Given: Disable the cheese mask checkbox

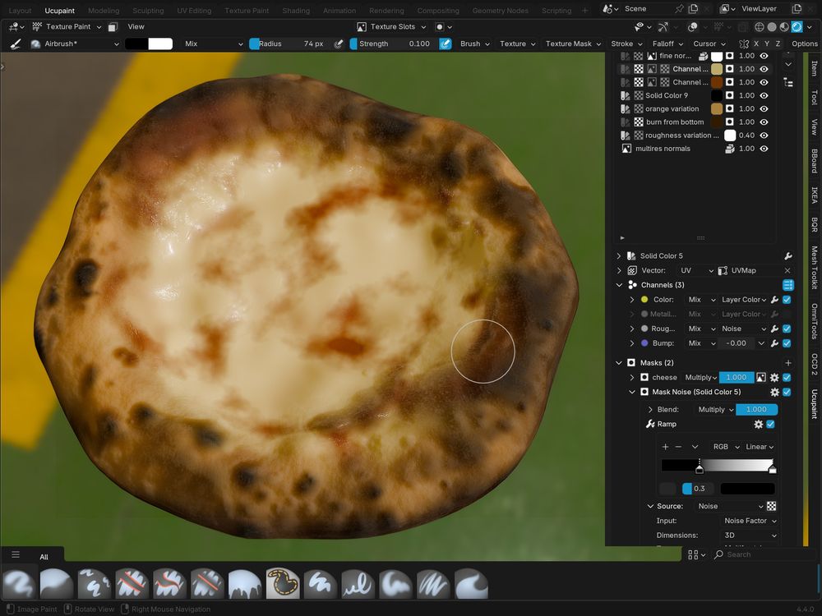Looking at the screenshot, I should (x=787, y=377).
